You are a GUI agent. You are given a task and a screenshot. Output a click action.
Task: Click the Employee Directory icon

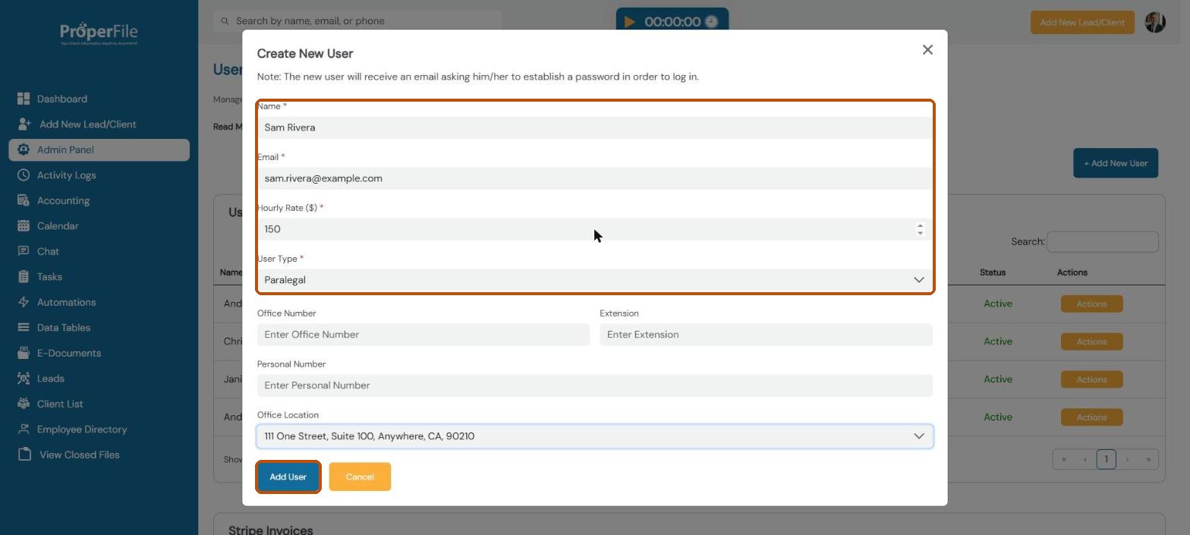coord(24,429)
